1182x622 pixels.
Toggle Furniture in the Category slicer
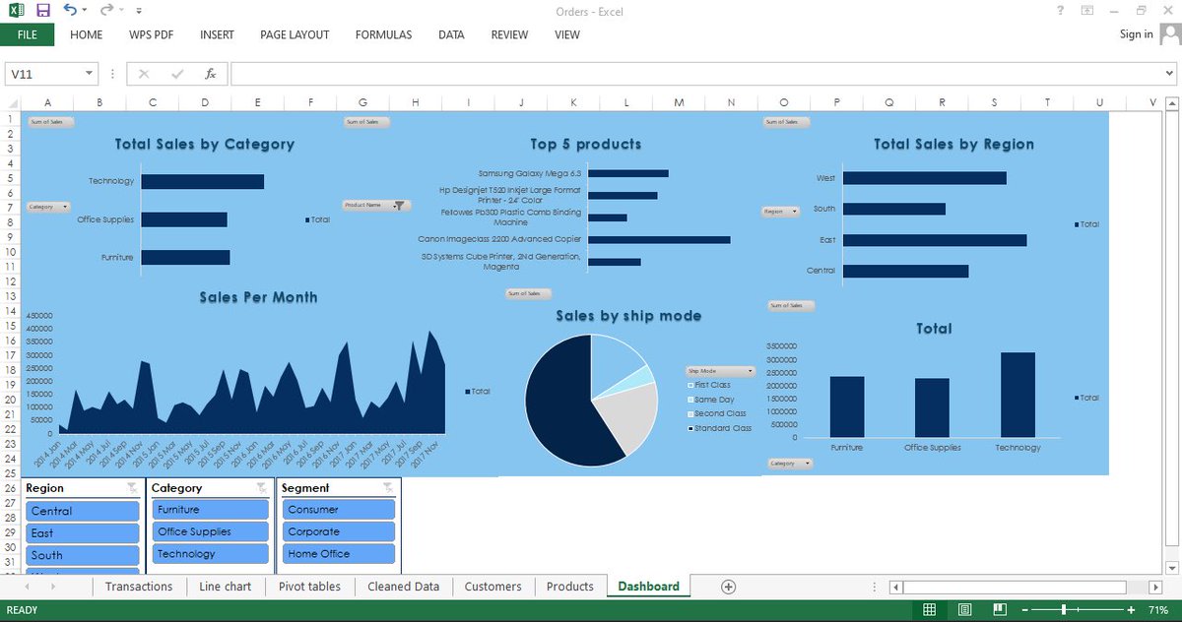pos(210,509)
